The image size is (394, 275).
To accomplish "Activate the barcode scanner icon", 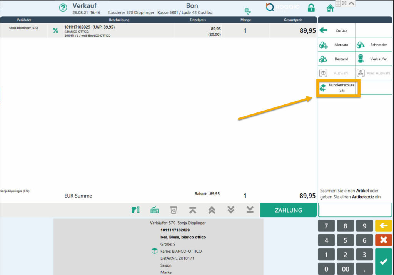I will 135,210.
